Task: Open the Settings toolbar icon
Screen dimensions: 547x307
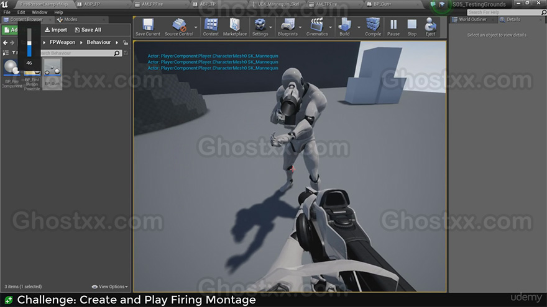Action: click(x=260, y=27)
